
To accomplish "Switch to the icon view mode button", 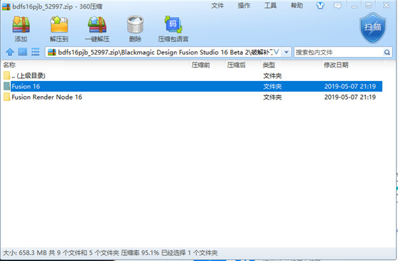I will point(23,52).
